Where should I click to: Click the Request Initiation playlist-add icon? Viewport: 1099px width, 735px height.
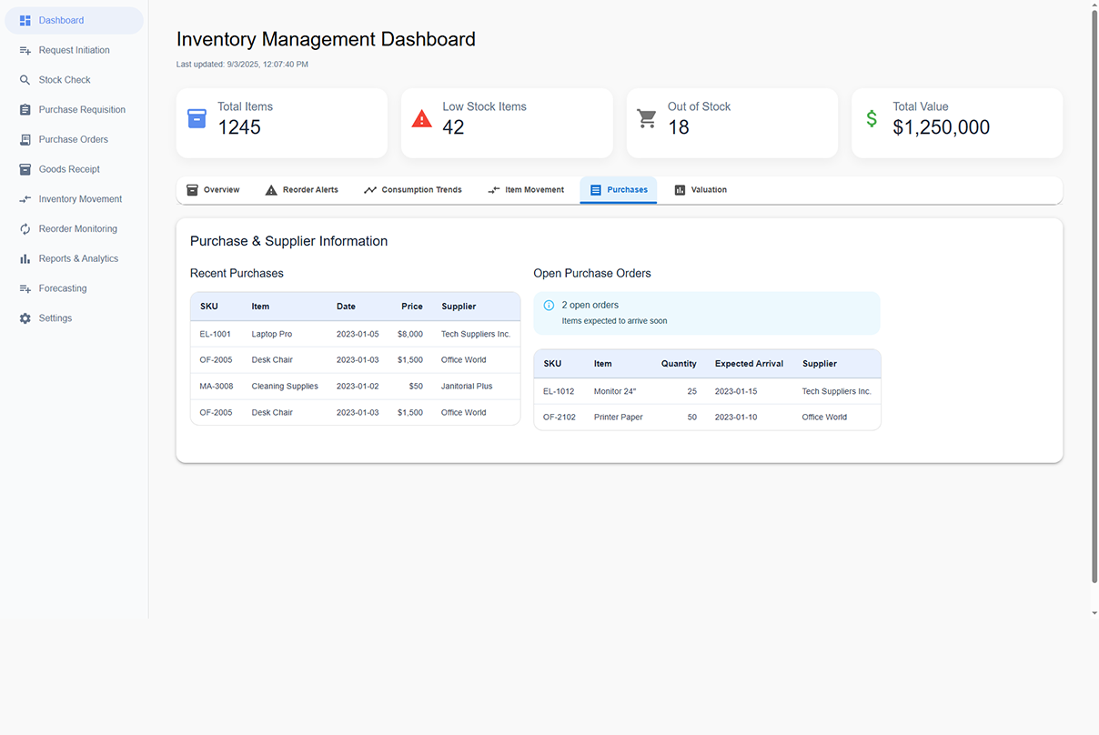tap(25, 50)
